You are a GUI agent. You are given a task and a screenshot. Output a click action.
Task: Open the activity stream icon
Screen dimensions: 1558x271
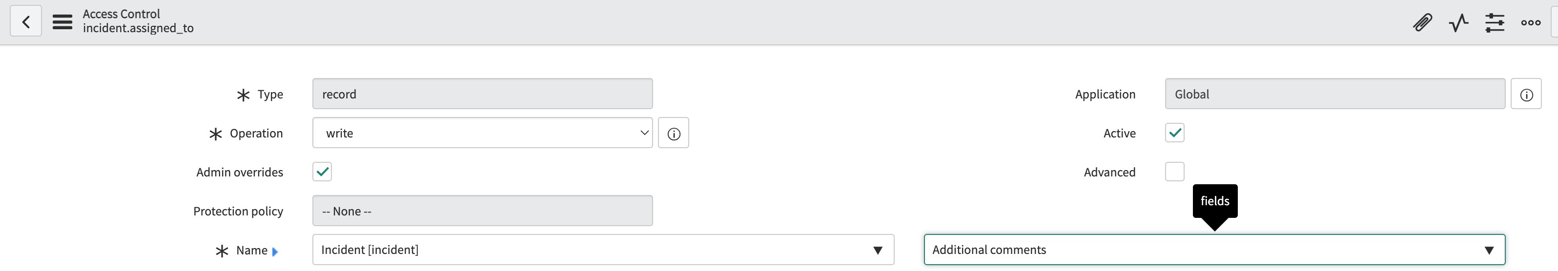1458,22
